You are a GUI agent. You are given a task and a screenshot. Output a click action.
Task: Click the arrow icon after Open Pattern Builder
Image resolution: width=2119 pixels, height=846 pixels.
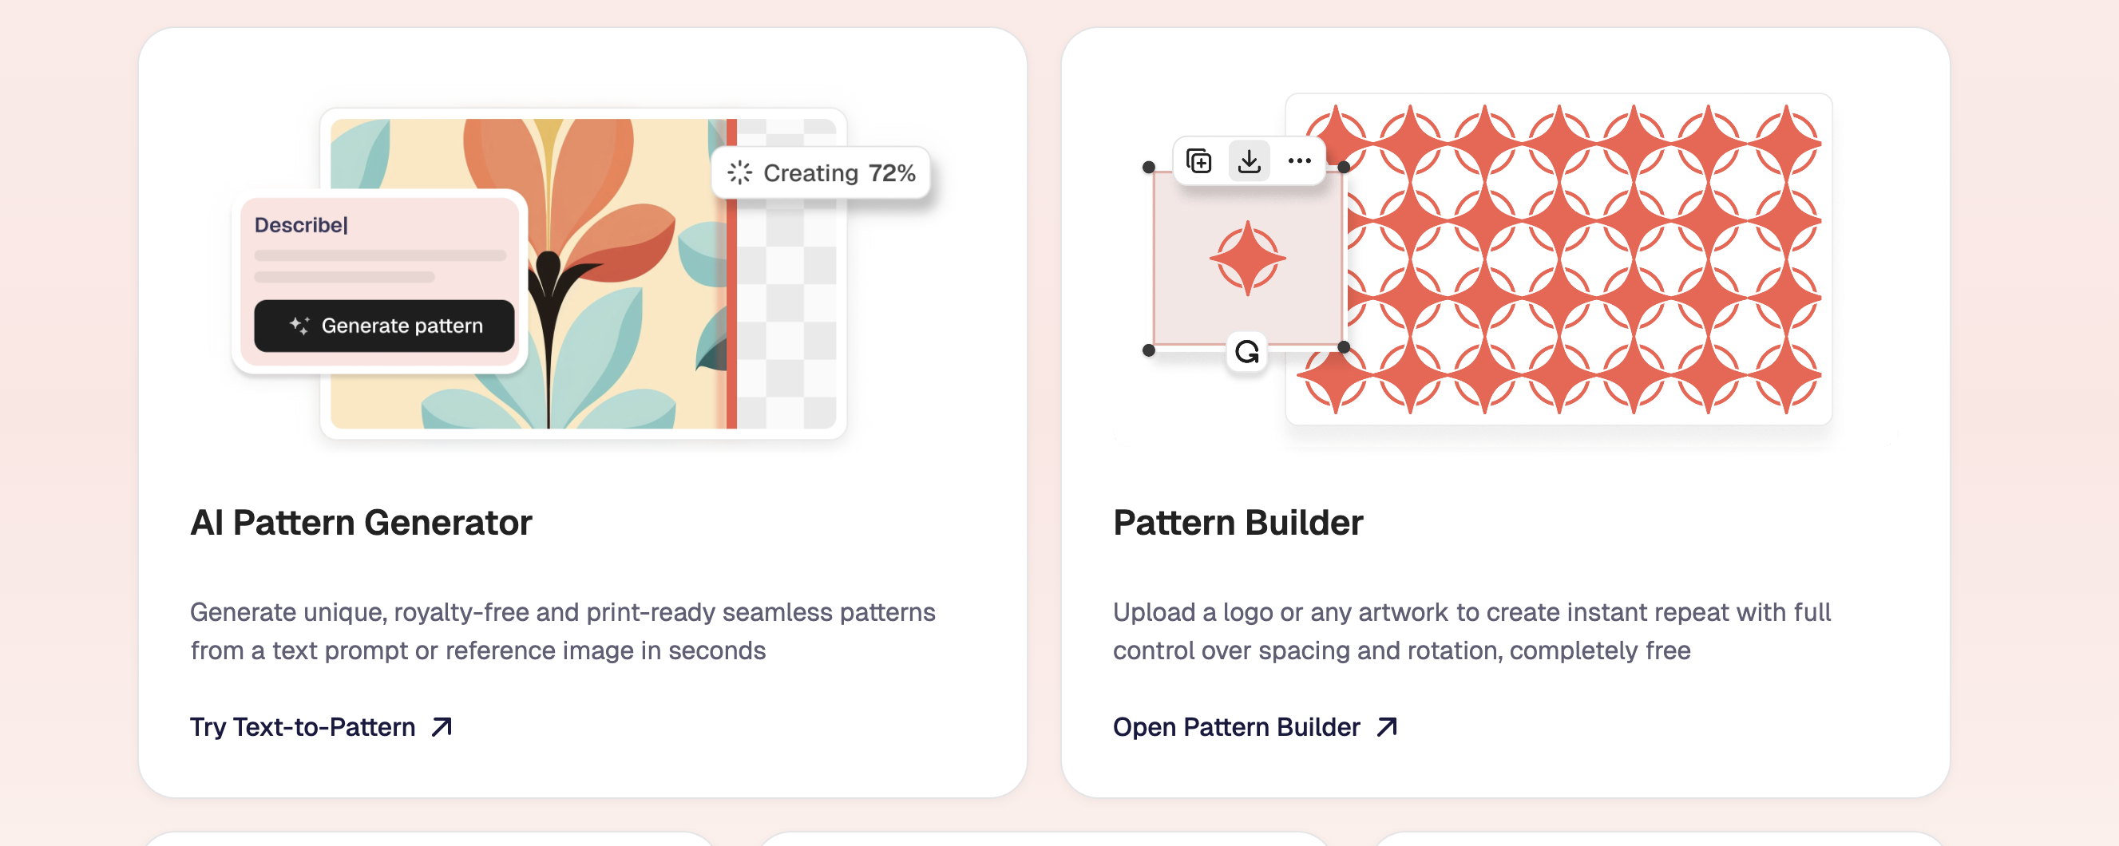1387,727
